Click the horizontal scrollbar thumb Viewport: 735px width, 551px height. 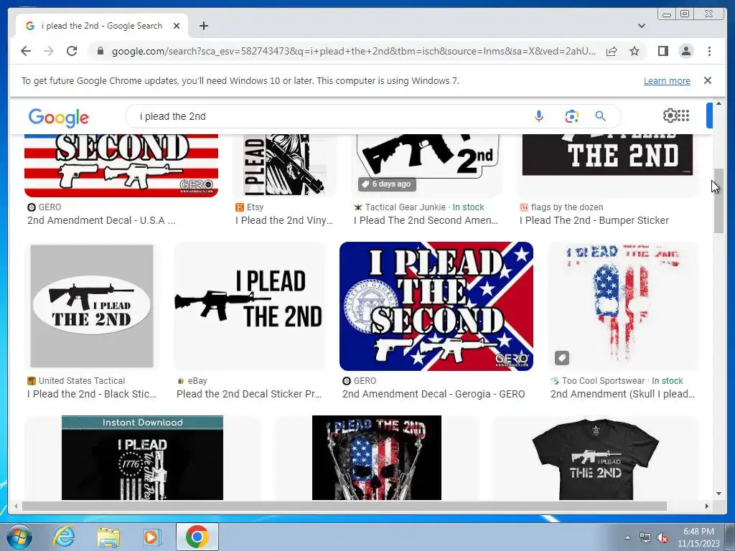[x=345, y=506]
